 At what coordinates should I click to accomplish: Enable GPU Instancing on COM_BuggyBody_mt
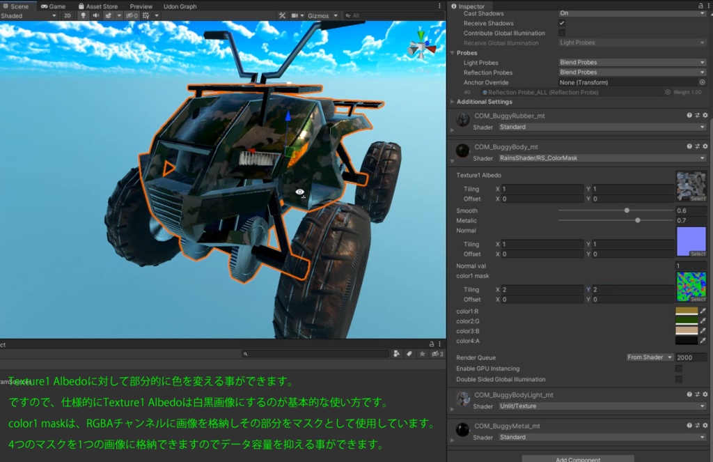677,368
